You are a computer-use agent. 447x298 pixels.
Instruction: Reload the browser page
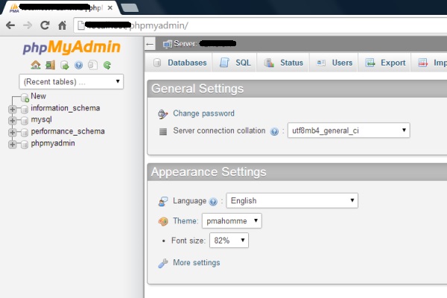point(45,25)
